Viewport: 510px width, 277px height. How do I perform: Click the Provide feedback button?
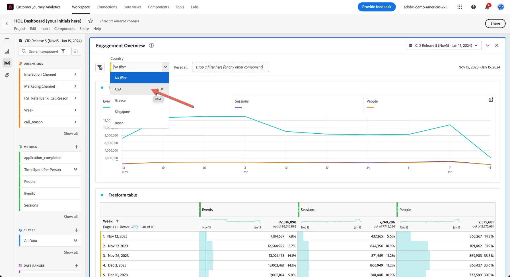pyautogui.click(x=377, y=7)
